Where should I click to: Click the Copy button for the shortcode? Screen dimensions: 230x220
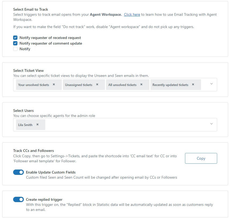click(201, 158)
